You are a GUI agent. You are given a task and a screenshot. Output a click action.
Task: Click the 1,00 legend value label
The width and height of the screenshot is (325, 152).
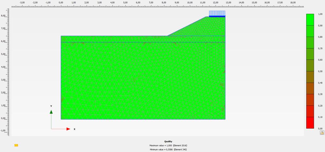320,14
